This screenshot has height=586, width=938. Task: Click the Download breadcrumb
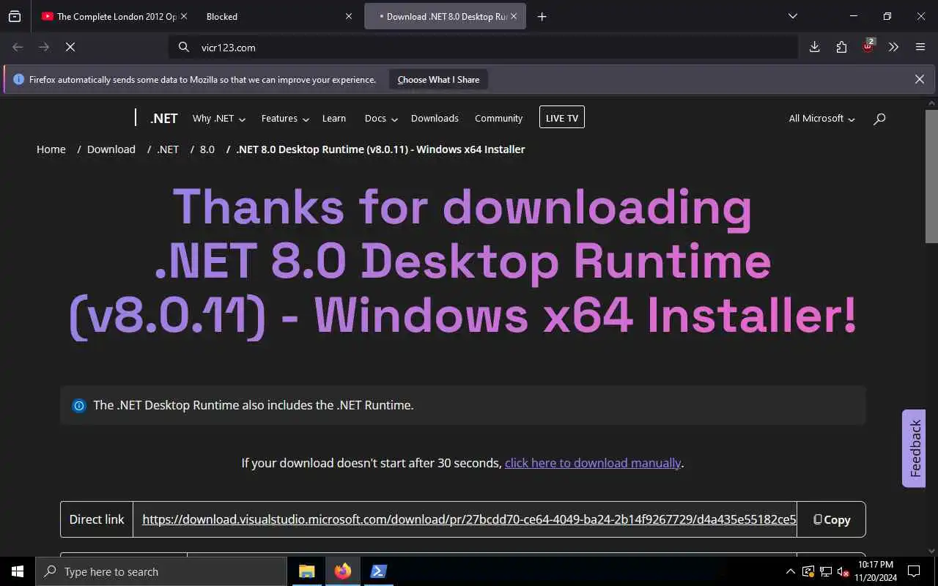tap(111, 149)
